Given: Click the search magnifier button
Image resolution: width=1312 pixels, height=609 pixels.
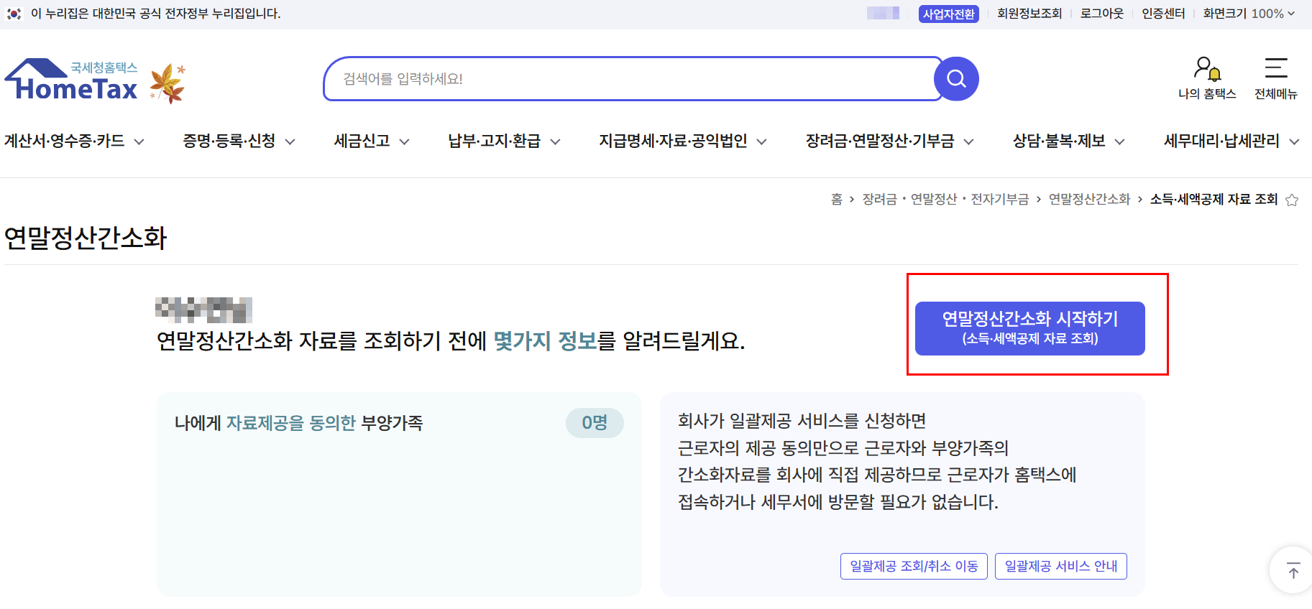Looking at the screenshot, I should pos(956,79).
